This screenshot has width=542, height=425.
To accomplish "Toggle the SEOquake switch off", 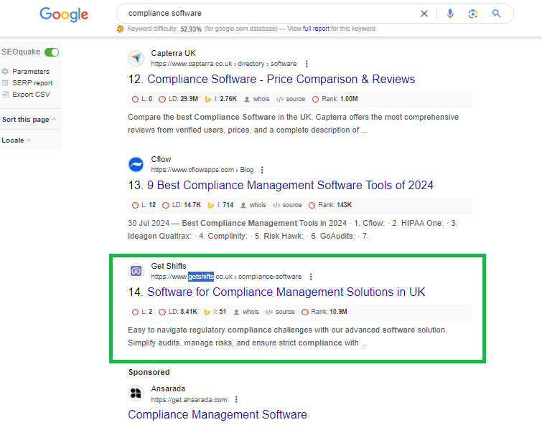I will point(52,52).
